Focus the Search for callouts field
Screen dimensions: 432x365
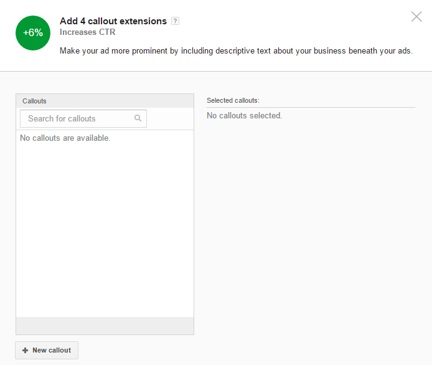click(83, 118)
